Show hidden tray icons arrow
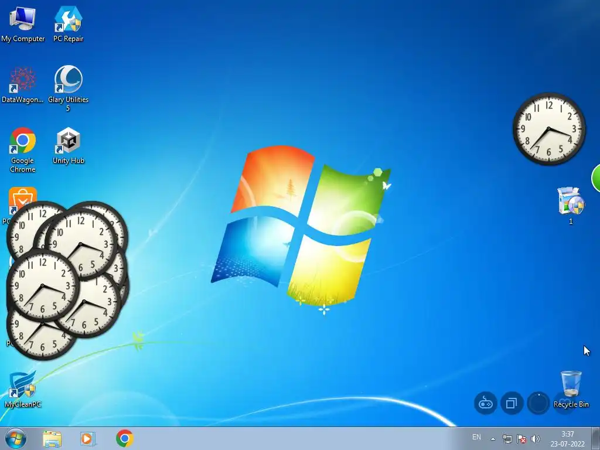The height and width of the screenshot is (450, 600). click(x=493, y=439)
